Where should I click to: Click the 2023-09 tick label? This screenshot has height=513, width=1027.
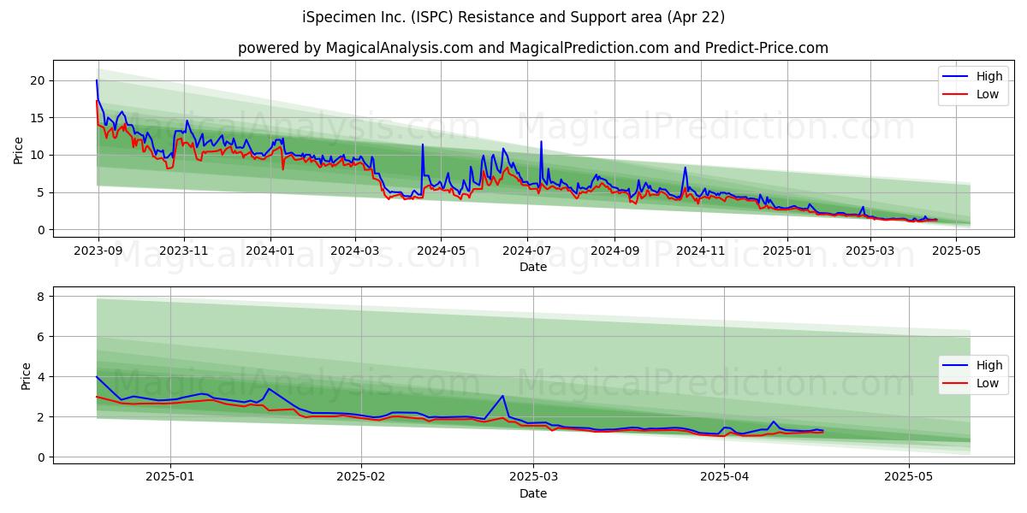(x=98, y=251)
